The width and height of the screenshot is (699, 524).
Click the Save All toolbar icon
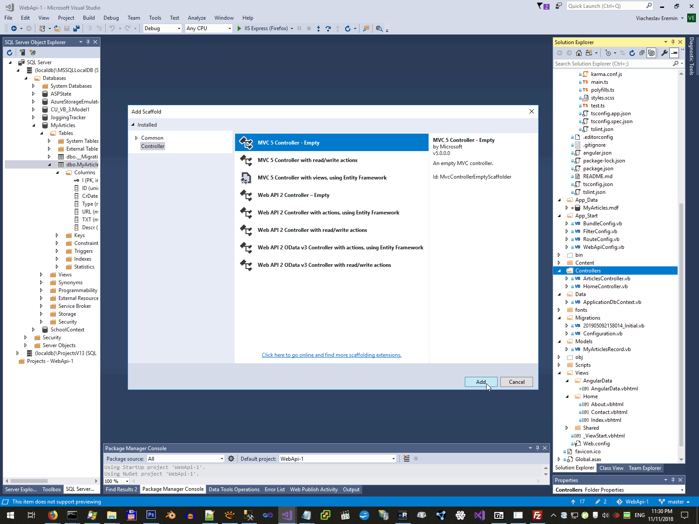click(x=76, y=28)
